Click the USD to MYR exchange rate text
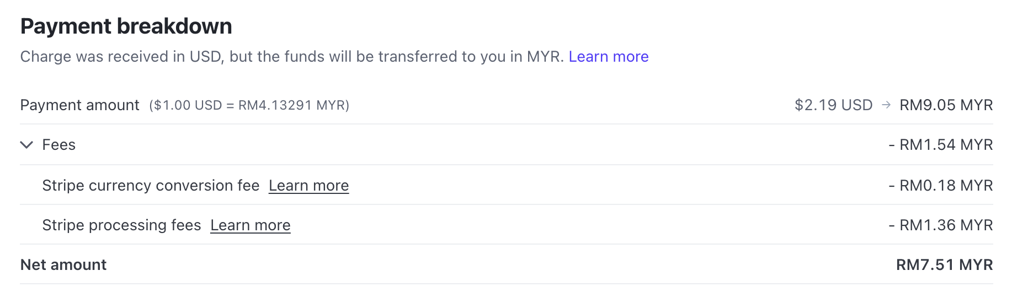Viewport: 1012px width, 303px height. (x=249, y=105)
